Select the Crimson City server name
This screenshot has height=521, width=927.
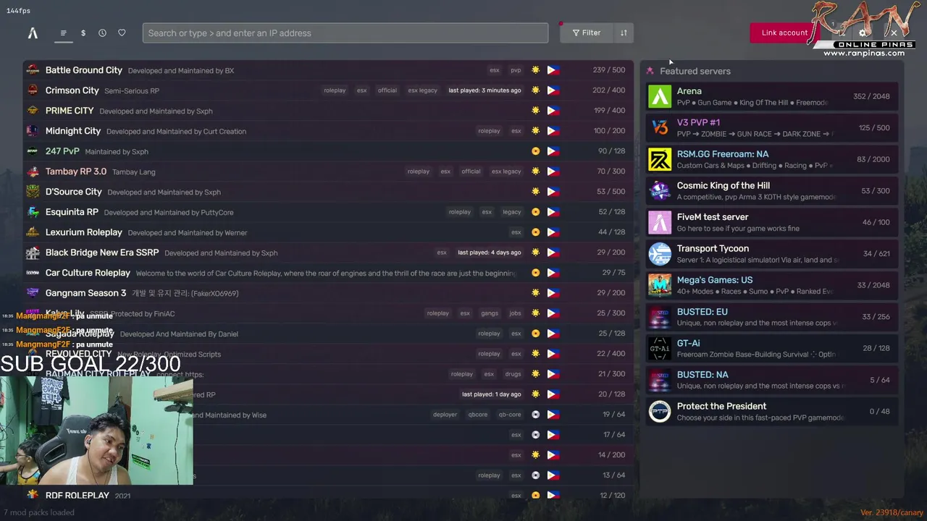(x=72, y=90)
